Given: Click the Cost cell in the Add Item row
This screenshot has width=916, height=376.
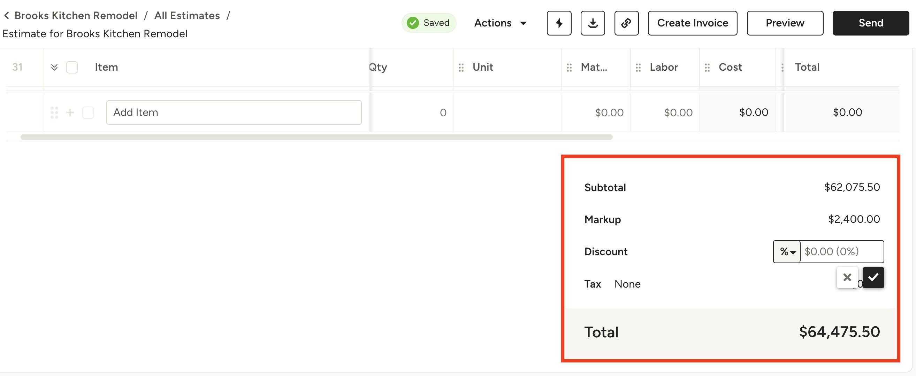Looking at the screenshot, I should [738, 112].
